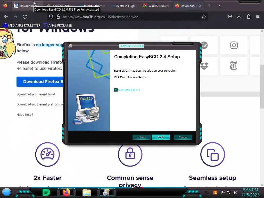
Task: Open the 'no longer sup' link
Action: pos(49,45)
